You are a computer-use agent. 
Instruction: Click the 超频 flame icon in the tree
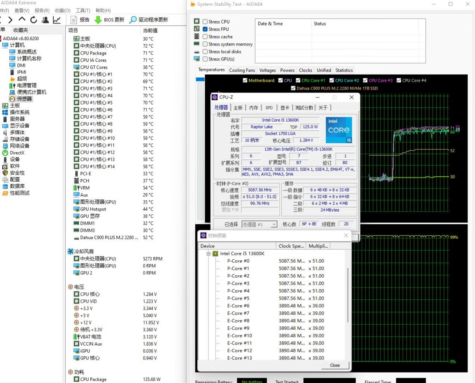coord(12,79)
